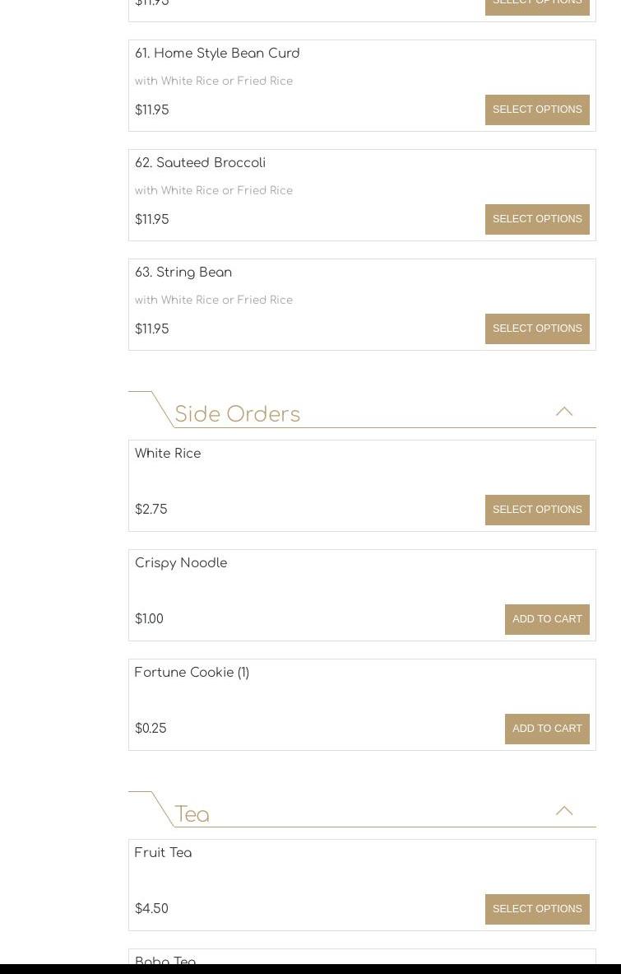Open 63. String Bean item title
Screen dimensions: 621x974
click(x=183, y=273)
